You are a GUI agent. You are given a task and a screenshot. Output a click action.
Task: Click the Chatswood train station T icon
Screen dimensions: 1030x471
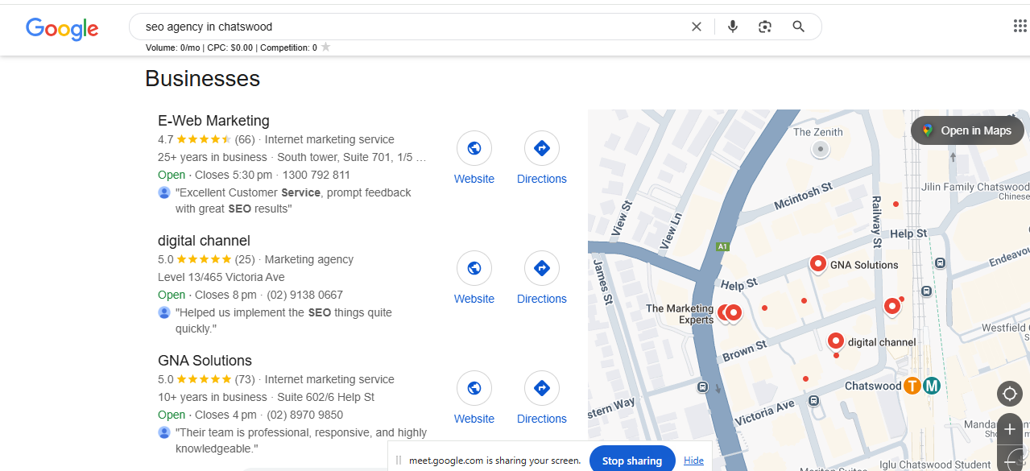[x=912, y=386]
